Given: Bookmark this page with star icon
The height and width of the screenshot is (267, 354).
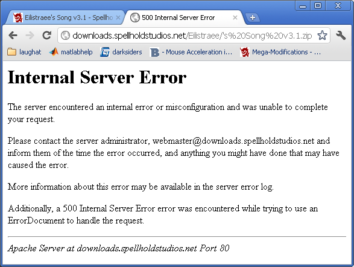Looking at the screenshot, I should pyautogui.click(x=322, y=35).
